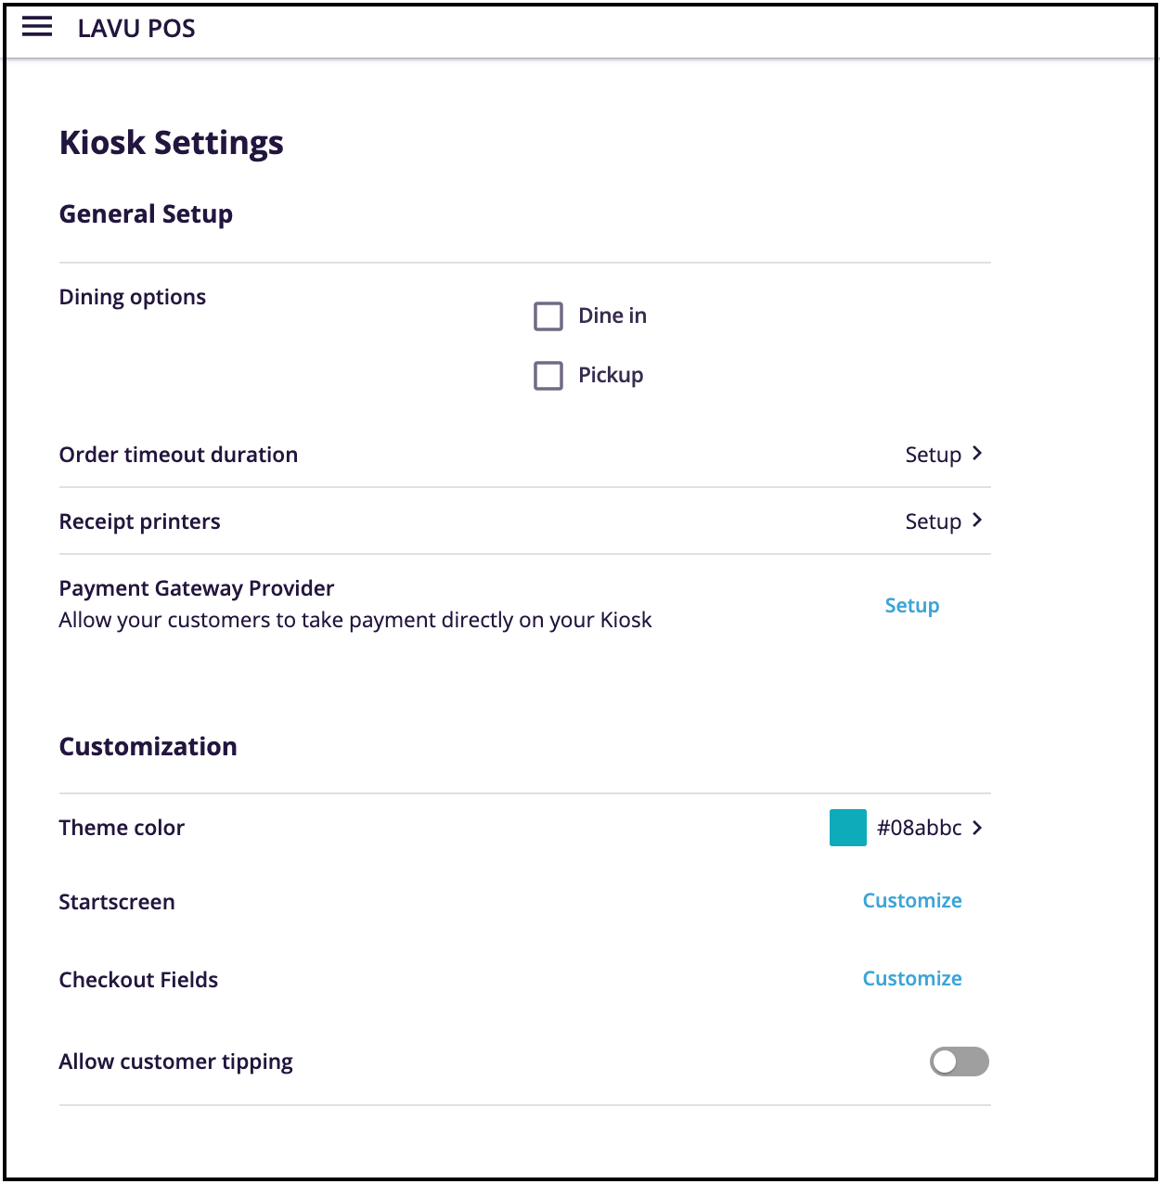
Task: Enable the Pickup dining option
Action: click(548, 375)
